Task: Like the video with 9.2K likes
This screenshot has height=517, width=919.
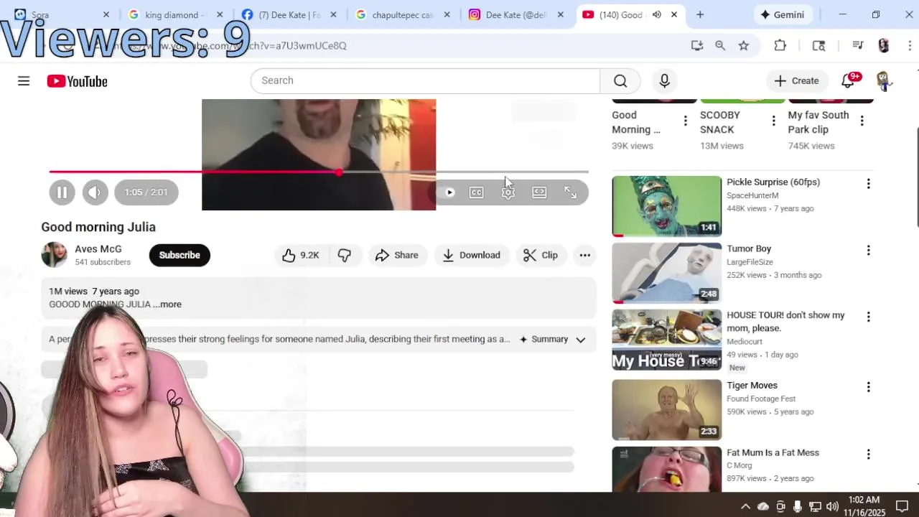Action: click(301, 255)
